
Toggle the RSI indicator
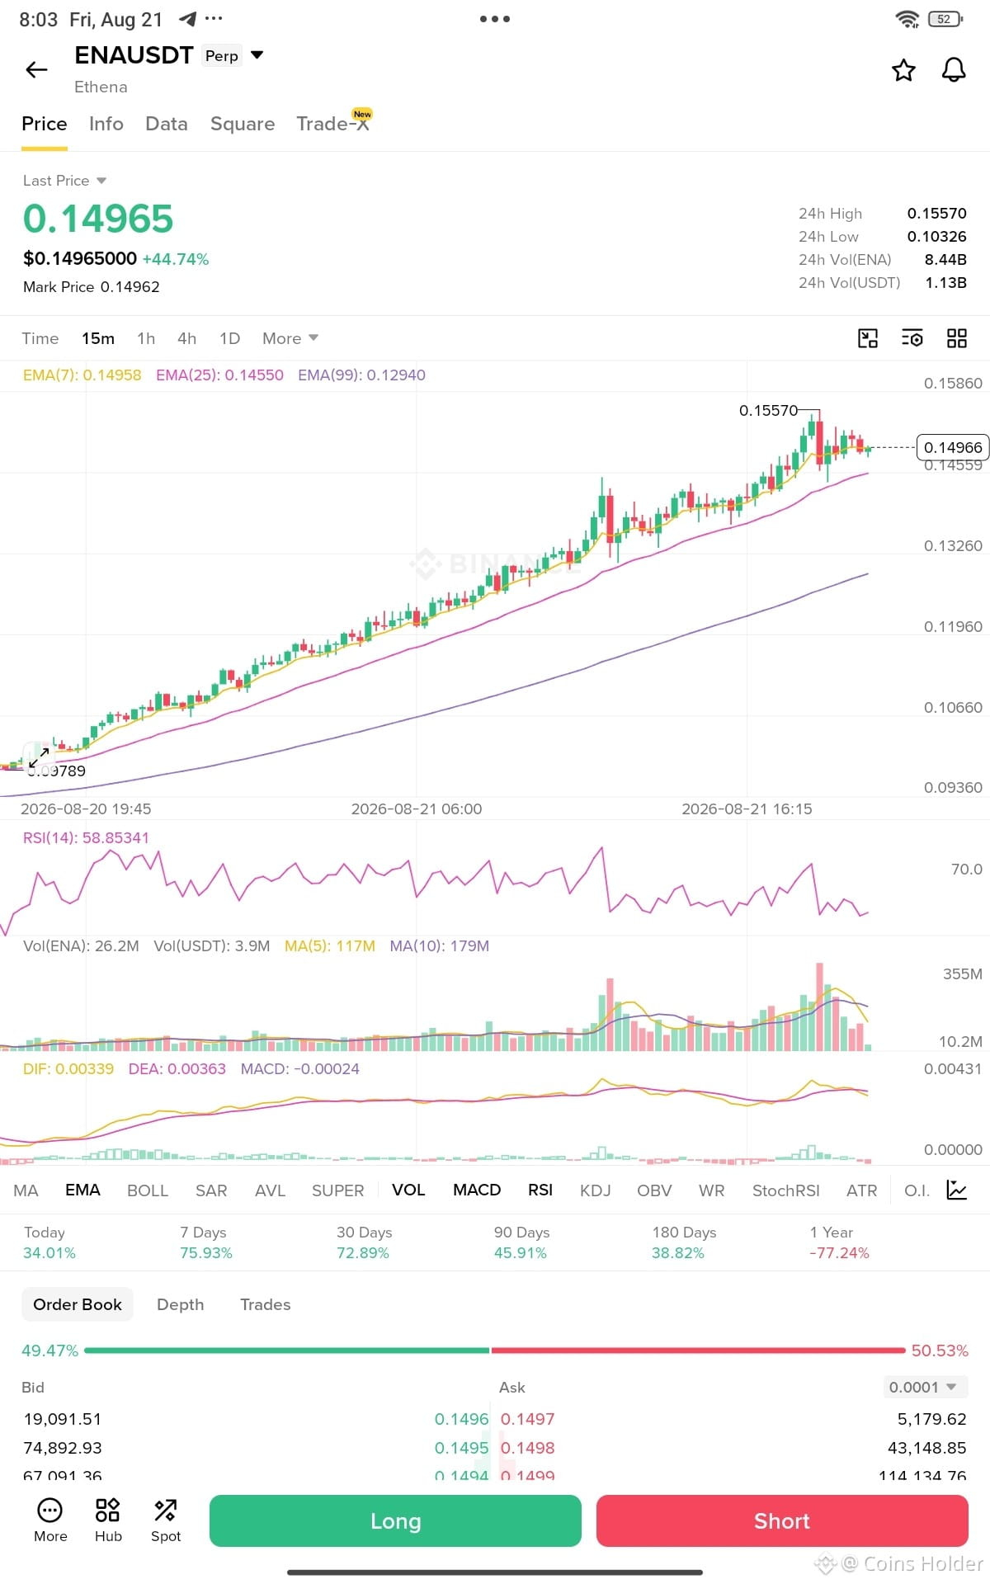540,1190
